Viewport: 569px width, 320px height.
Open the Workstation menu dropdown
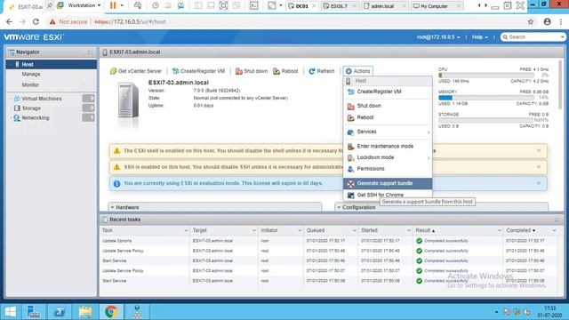click(x=84, y=5)
